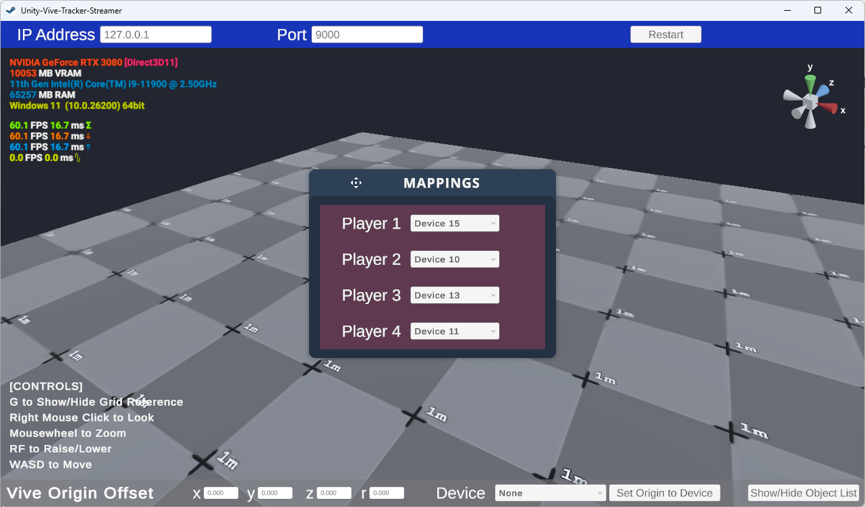Open the Player 2 device dropdown
Screen dimensions: 865x507
coord(455,259)
